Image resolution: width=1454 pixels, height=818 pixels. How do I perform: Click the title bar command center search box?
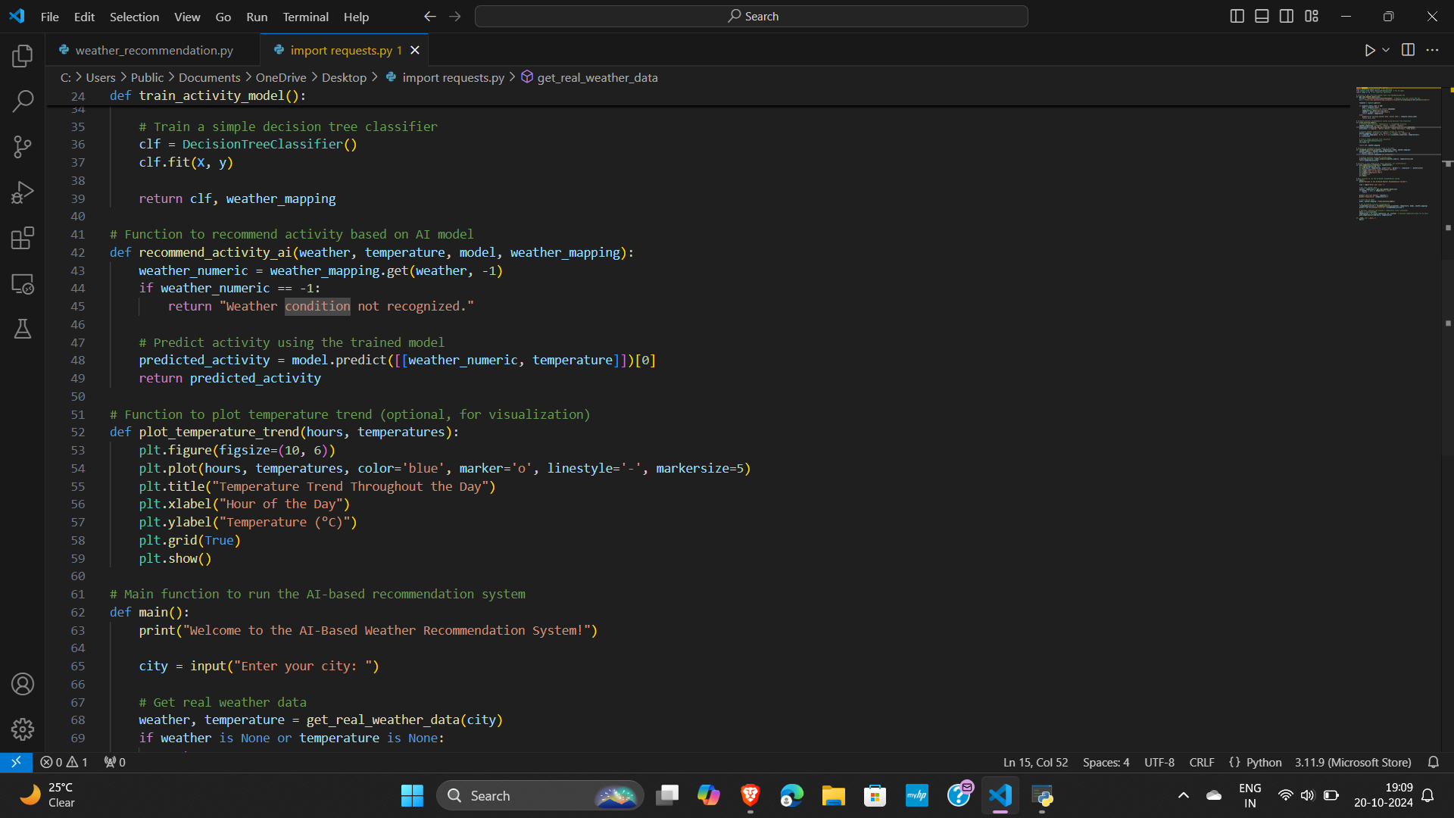coord(751,16)
